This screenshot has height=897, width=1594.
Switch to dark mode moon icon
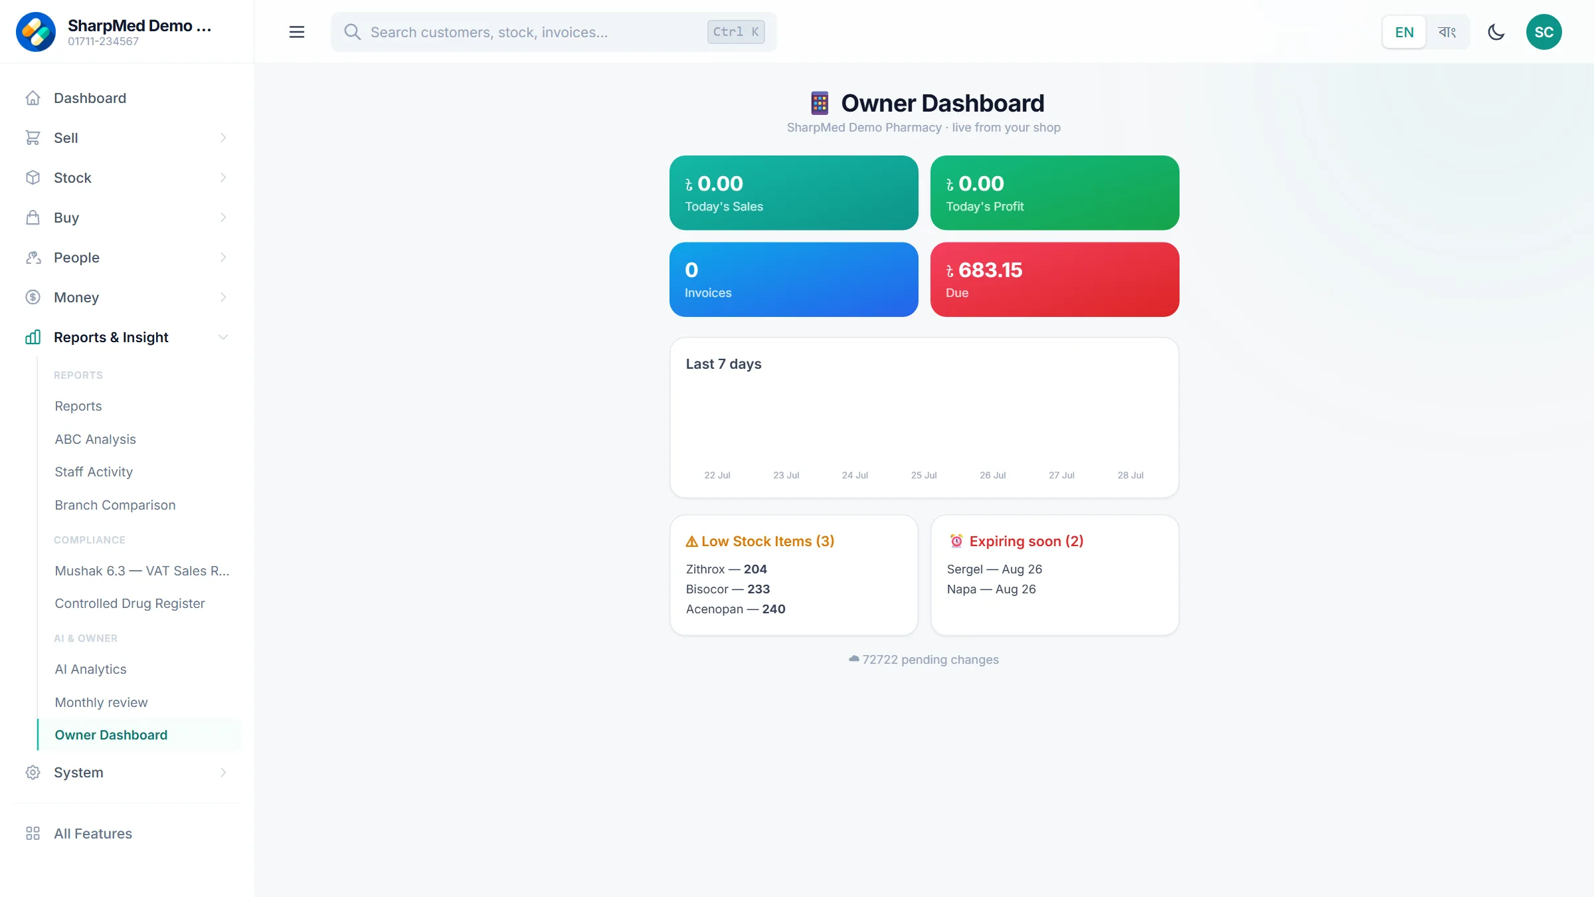pyautogui.click(x=1496, y=32)
